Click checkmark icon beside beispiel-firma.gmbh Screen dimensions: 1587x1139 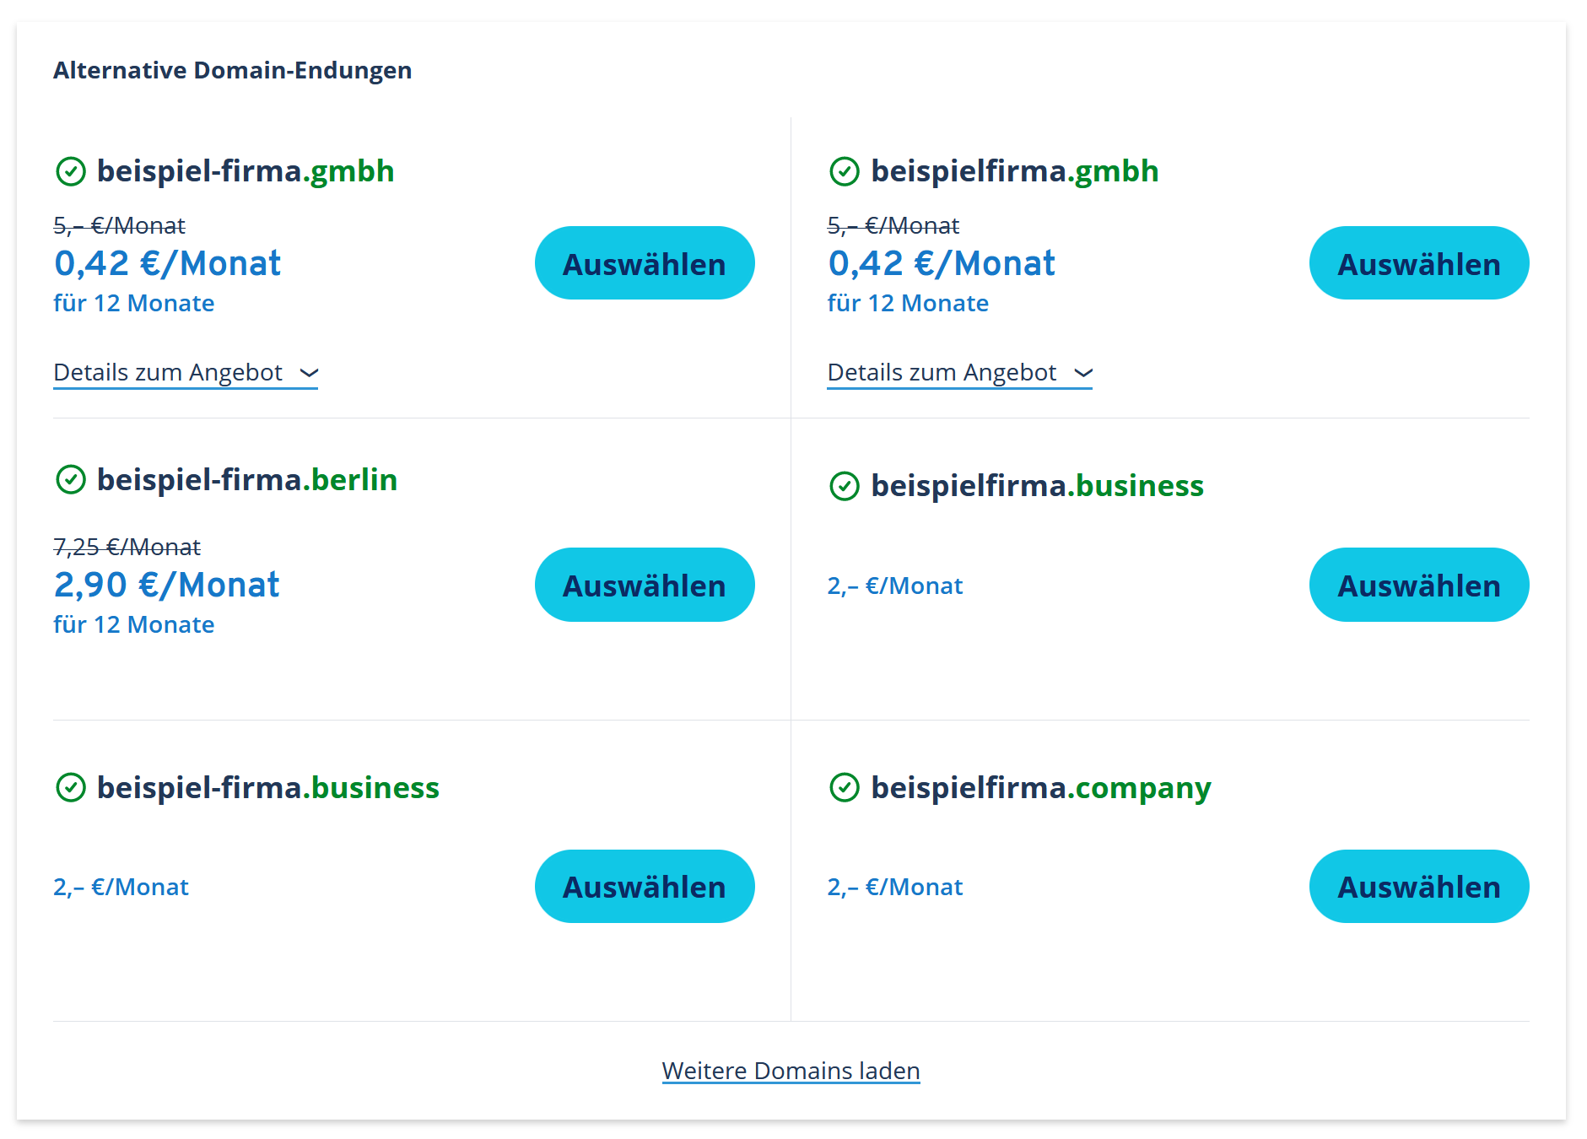pyautogui.click(x=71, y=171)
